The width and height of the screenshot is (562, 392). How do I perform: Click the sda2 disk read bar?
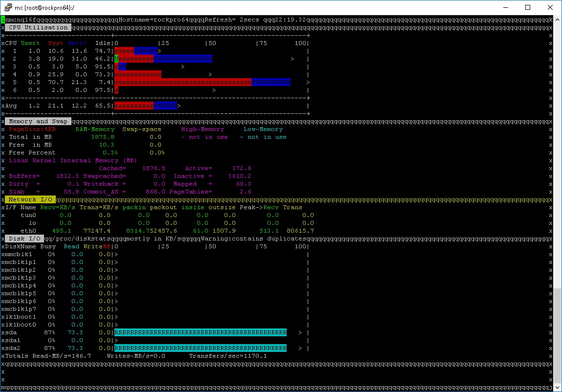click(x=201, y=348)
